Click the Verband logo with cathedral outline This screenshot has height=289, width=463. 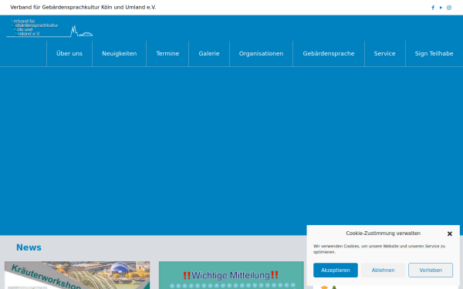[49, 29]
